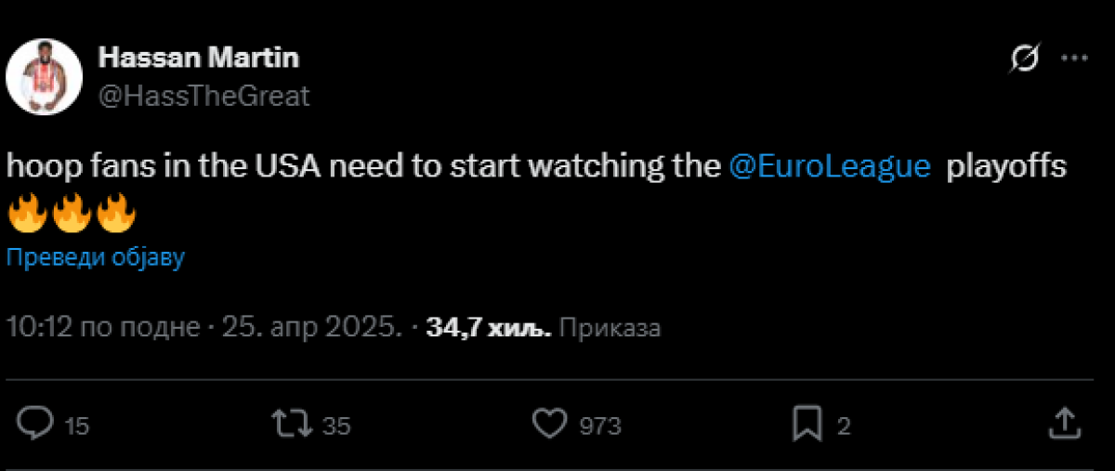This screenshot has height=471, width=1115.
Task: Open the 34,7 хиљ. Приказа views stat
Action: click(543, 327)
